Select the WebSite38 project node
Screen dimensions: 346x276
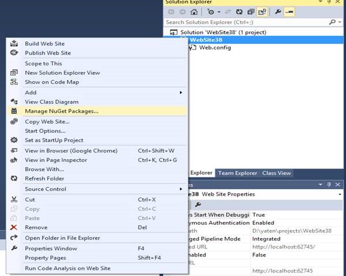[x=206, y=40]
